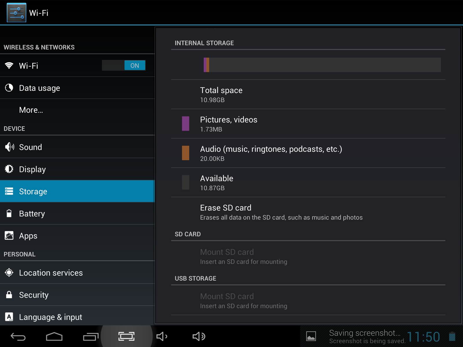Tap the Battery icon in sidebar
This screenshot has height=347, width=463.
click(x=9, y=213)
